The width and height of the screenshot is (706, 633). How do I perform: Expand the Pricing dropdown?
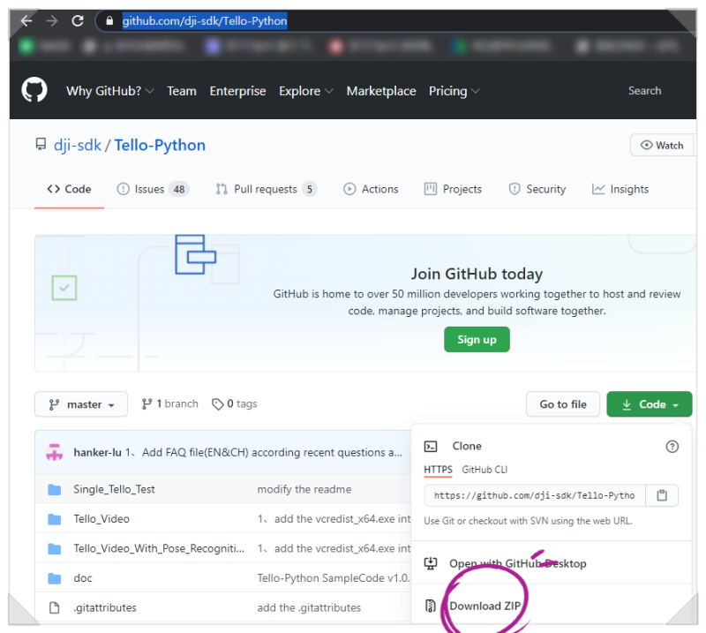click(454, 91)
